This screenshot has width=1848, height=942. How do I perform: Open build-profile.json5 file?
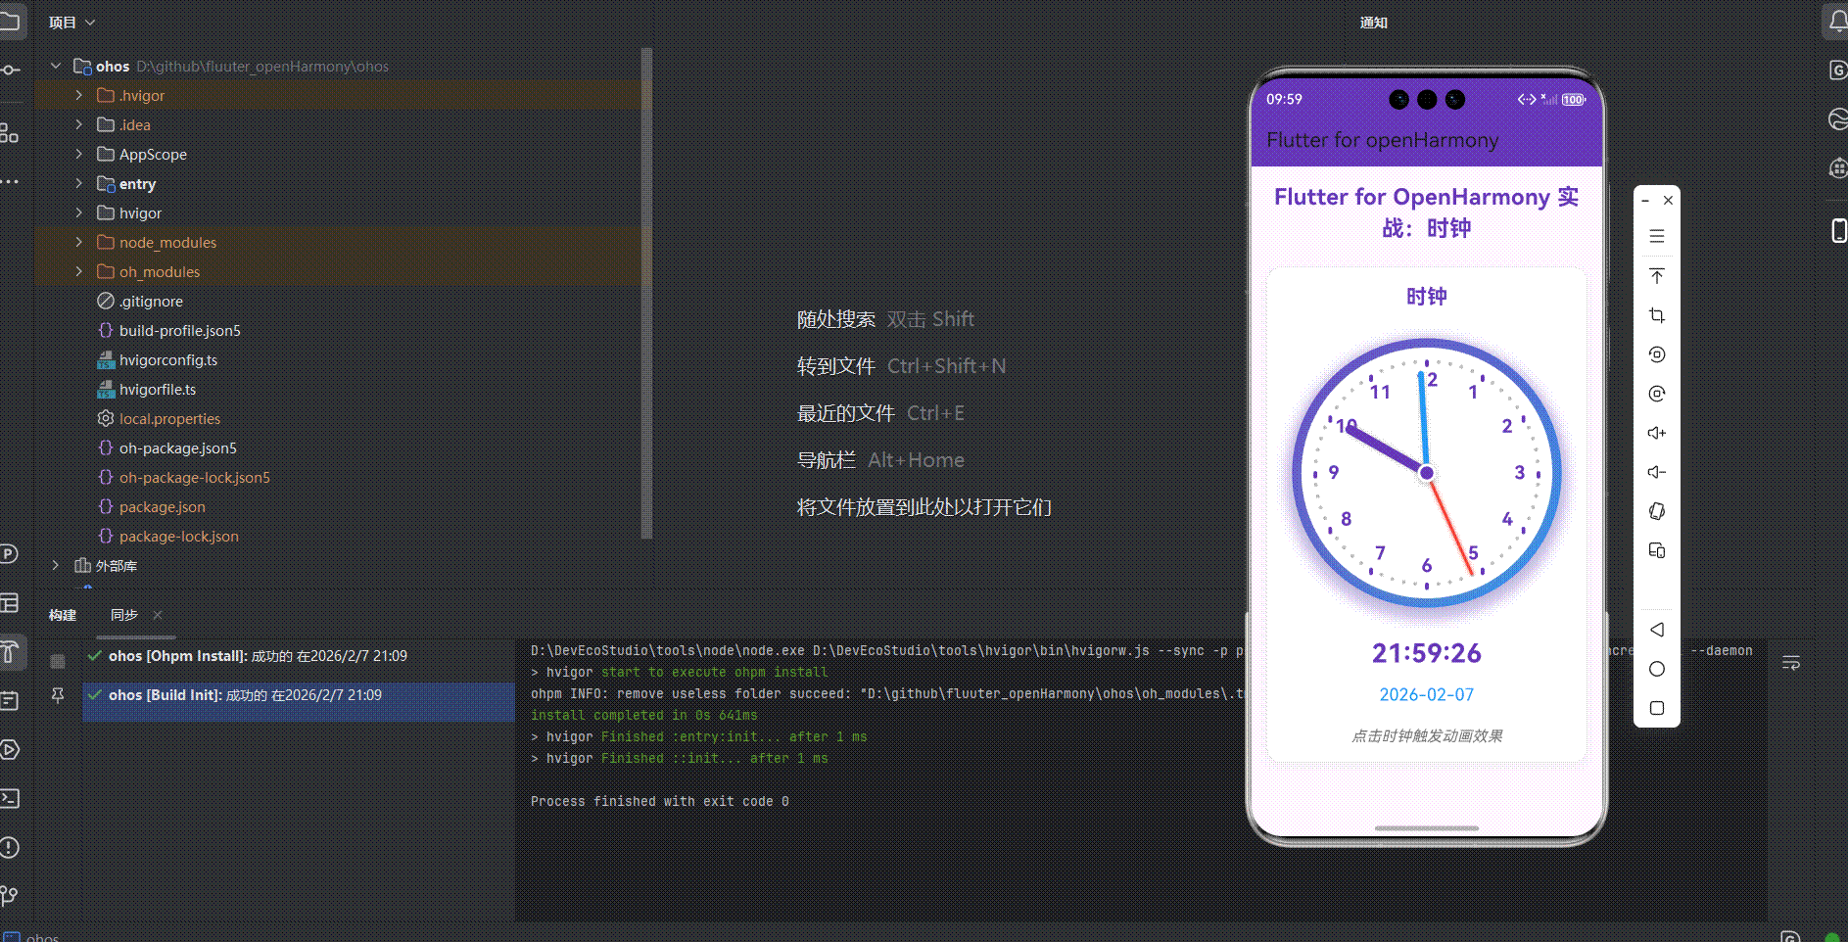pyautogui.click(x=179, y=330)
